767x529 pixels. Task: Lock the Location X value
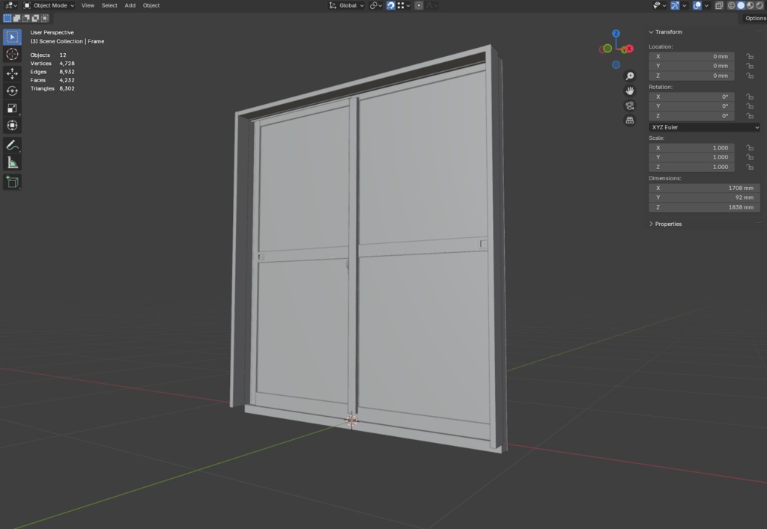pos(749,56)
